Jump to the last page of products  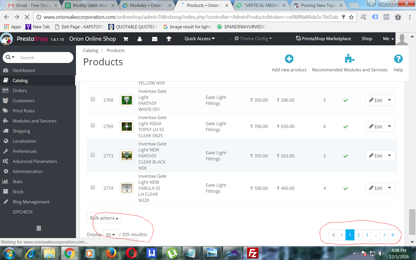tap(393, 235)
